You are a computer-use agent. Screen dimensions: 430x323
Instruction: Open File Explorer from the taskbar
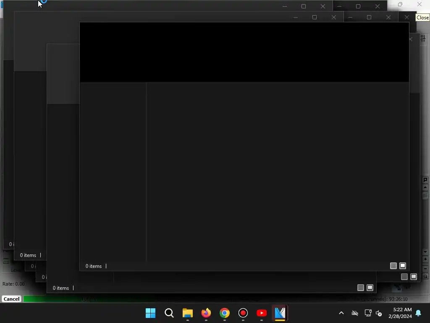pos(188,313)
